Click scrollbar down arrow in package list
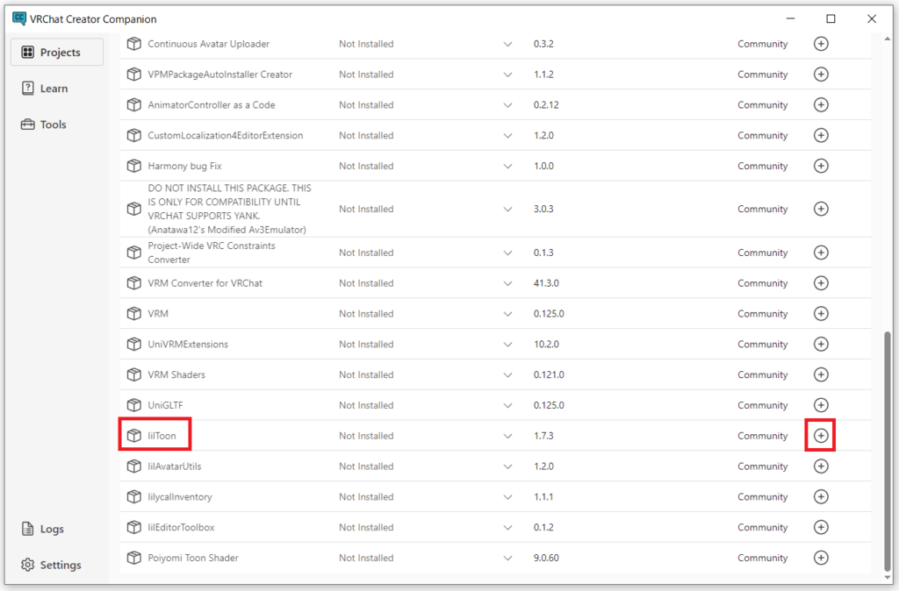 tap(887, 578)
